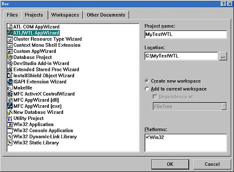
Task: Choose the Utility Project icon
Action: tap(10, 118)
